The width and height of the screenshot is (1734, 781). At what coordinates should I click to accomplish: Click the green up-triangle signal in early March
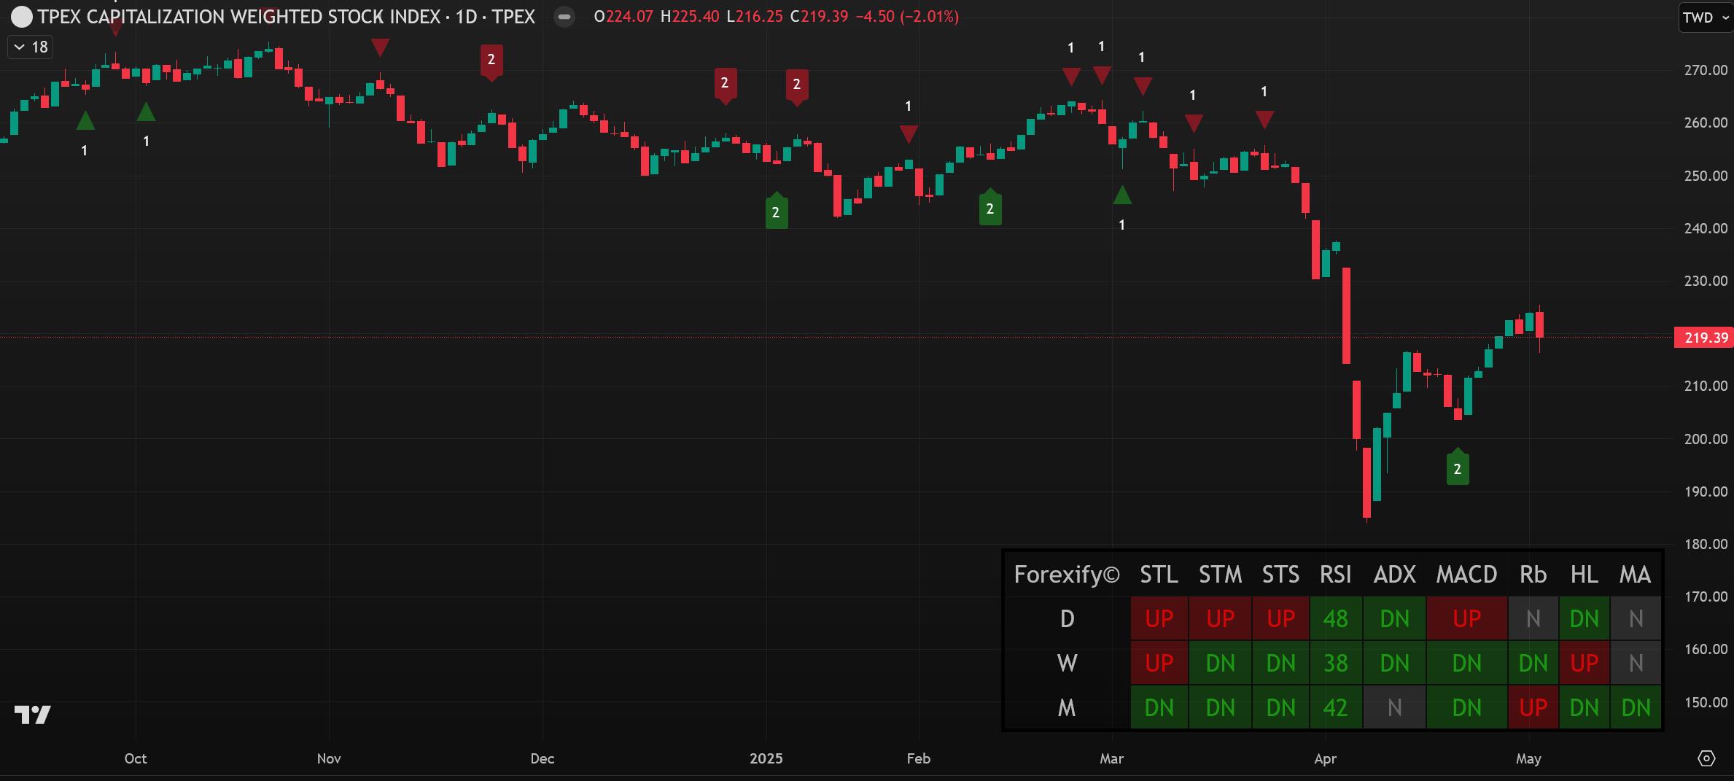pyautogui.click(x=1122, y=195)
